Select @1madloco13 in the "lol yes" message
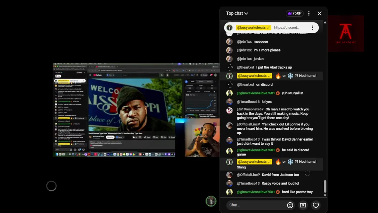 click(x=248, y=102)
